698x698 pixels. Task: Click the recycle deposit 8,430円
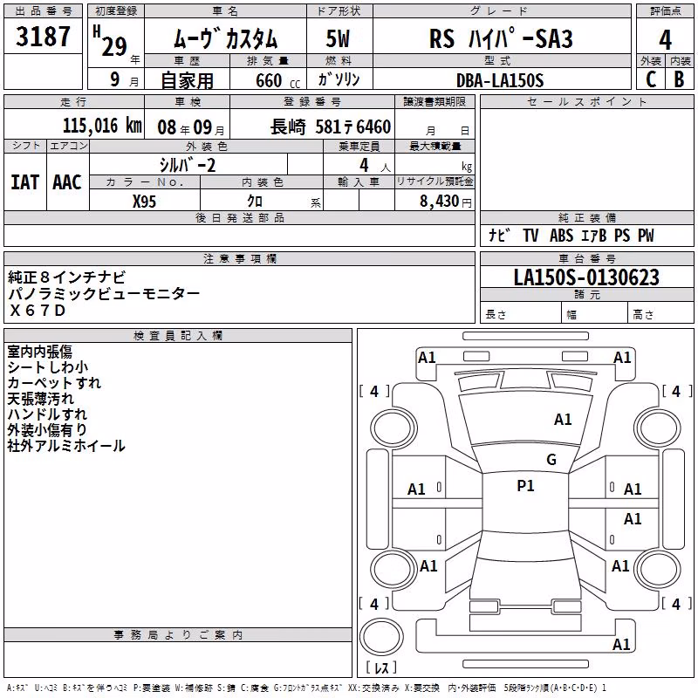[x=446, y=202]
